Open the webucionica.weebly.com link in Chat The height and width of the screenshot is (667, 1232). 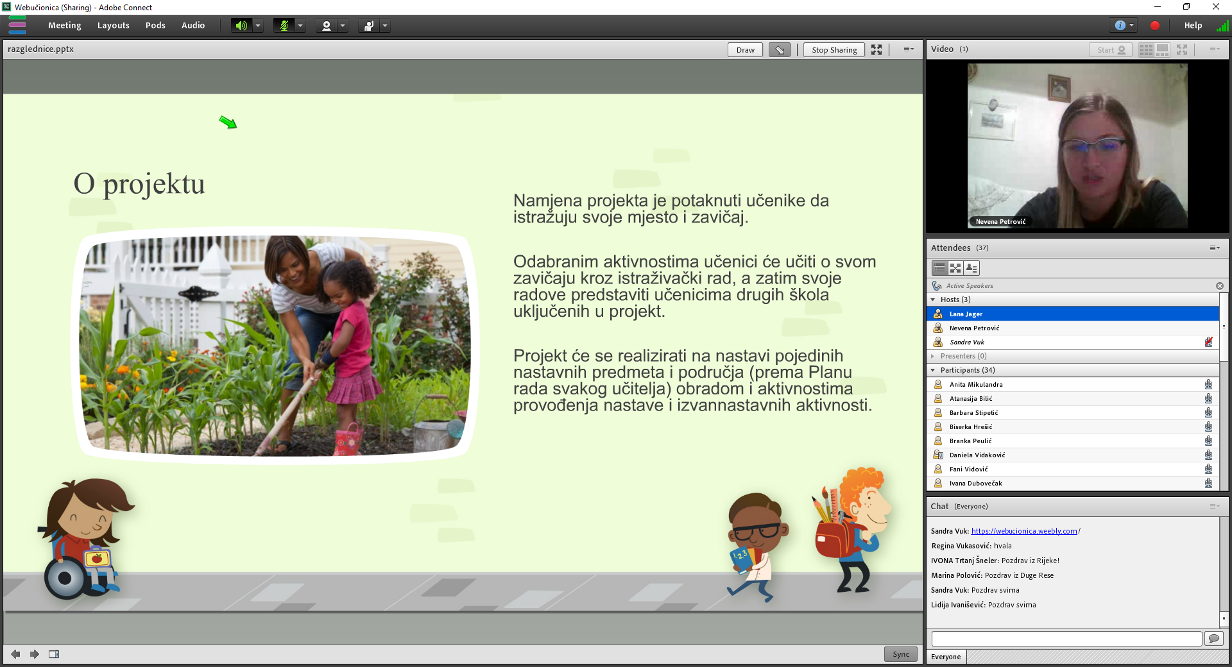point(1024,531)
